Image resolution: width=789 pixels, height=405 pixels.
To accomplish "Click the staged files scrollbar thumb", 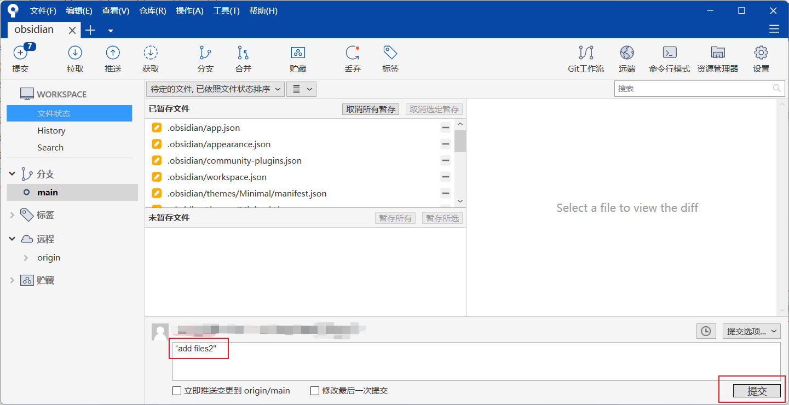I will 460,141.
